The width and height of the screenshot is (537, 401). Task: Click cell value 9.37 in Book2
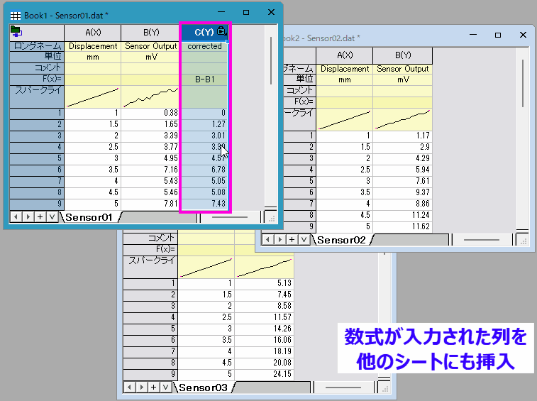point(403,192)
